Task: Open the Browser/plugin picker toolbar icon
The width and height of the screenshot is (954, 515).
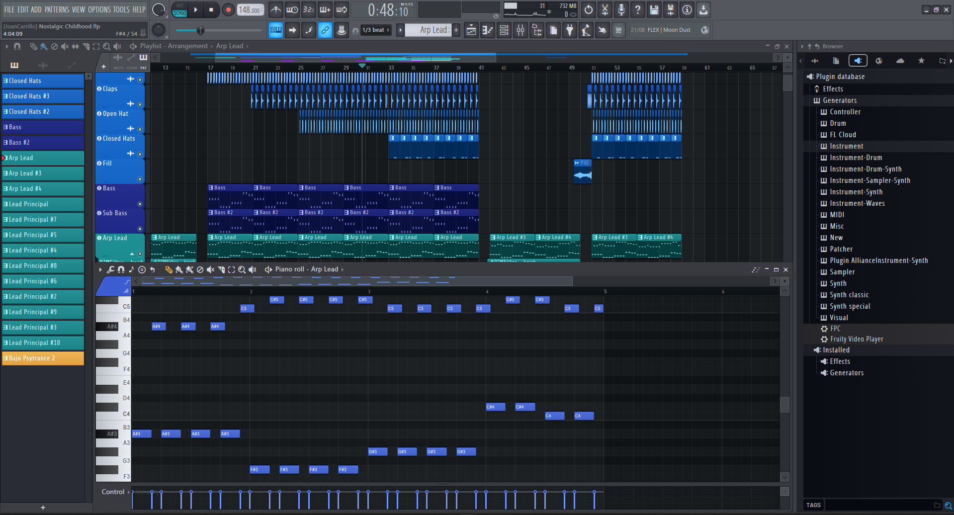Action: coord(537,30)
